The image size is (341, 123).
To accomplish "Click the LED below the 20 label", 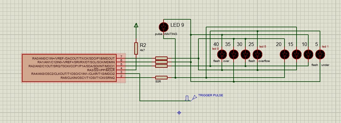I will coord(285,55).
